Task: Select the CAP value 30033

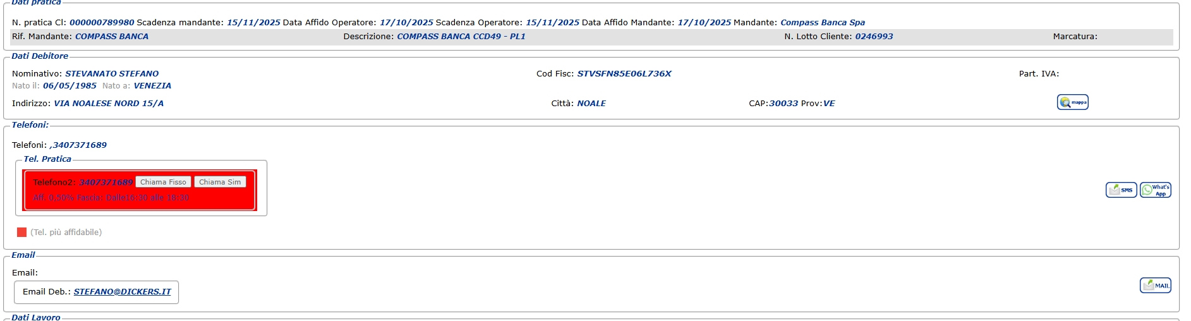Action: click(783, 104)
